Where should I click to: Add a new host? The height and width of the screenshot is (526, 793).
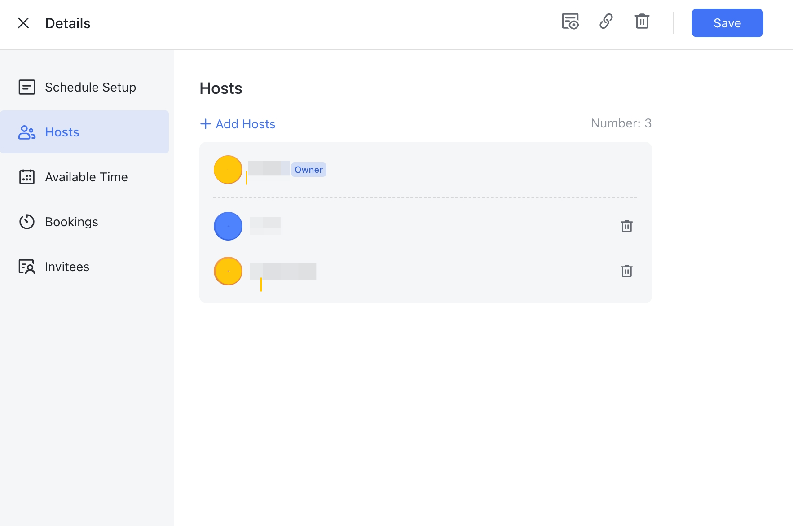point(245,124)
